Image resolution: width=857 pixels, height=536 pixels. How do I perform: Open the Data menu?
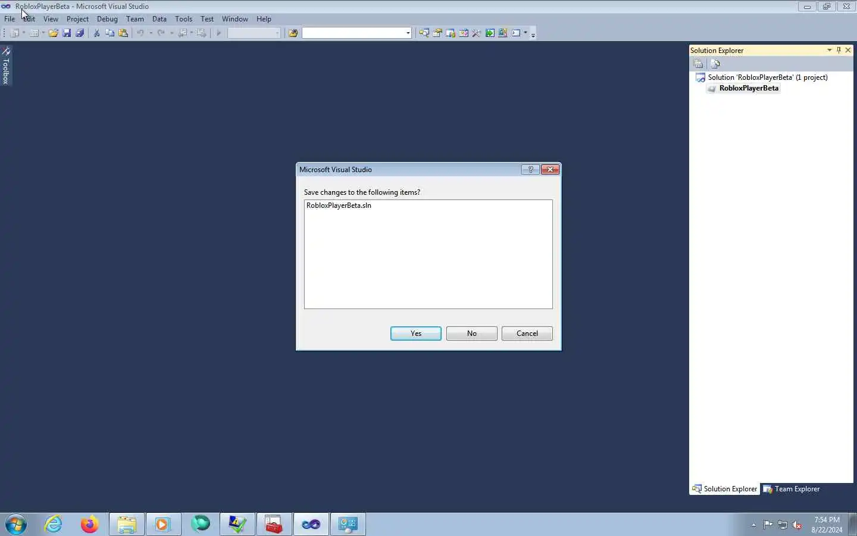159,19
